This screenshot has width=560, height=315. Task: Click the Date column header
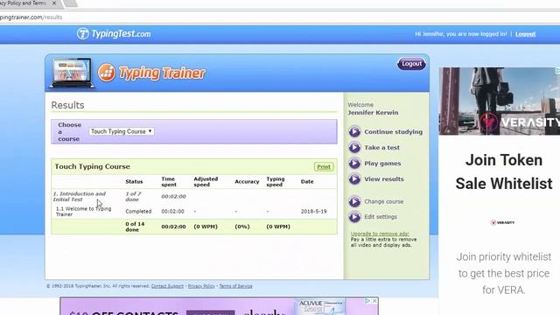click(307, 181)
